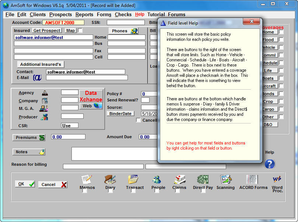Open the red Help menu
Viewport: 298px width, 222px height.
click(x=140, y=14)
